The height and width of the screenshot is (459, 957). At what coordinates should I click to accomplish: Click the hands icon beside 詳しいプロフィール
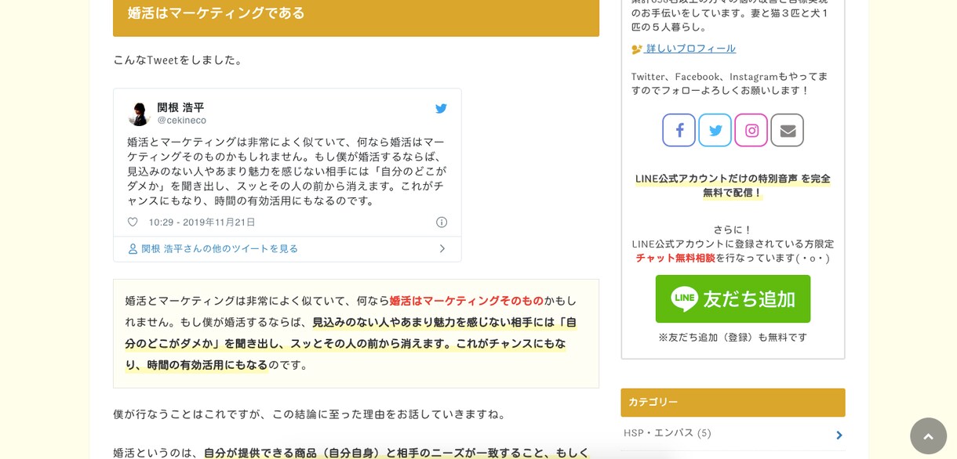click(637, 49)
